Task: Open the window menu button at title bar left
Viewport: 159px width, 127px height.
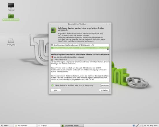Action: pyautogui.click(x=51, y=24)
